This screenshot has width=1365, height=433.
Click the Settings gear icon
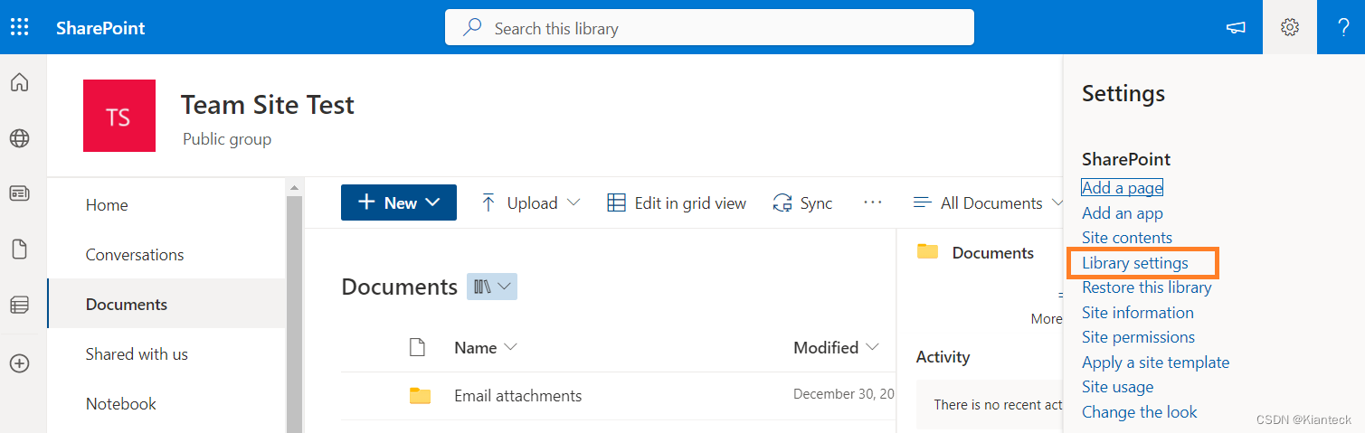(x=1290, y=27)
